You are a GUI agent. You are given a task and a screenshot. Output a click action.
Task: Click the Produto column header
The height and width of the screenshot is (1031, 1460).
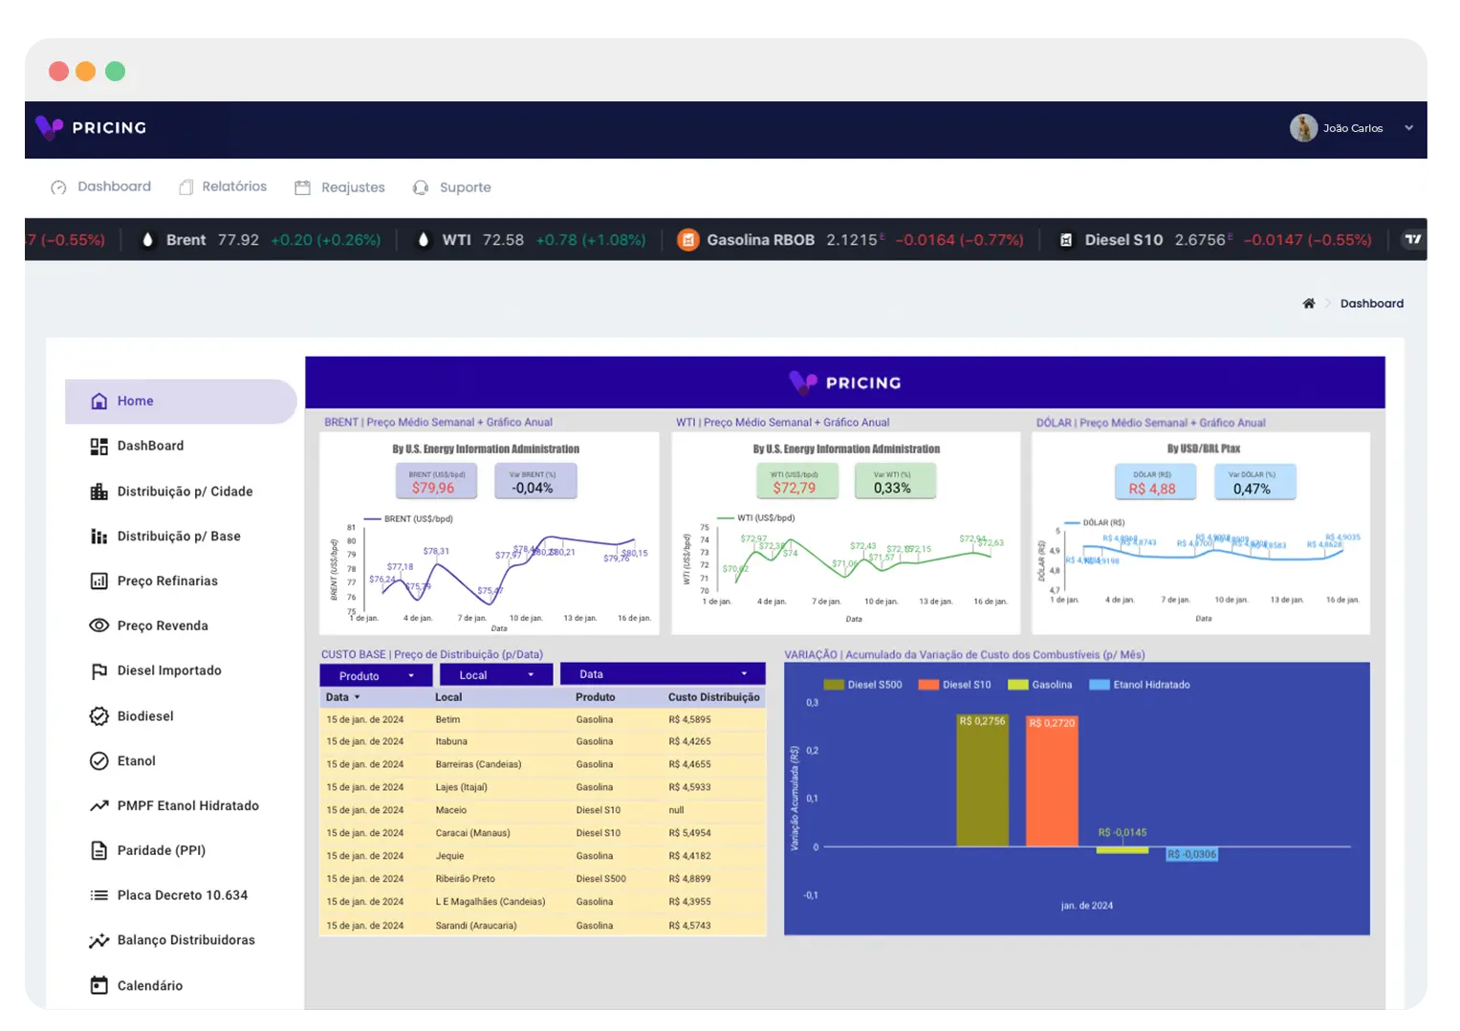tap(595, 697)
